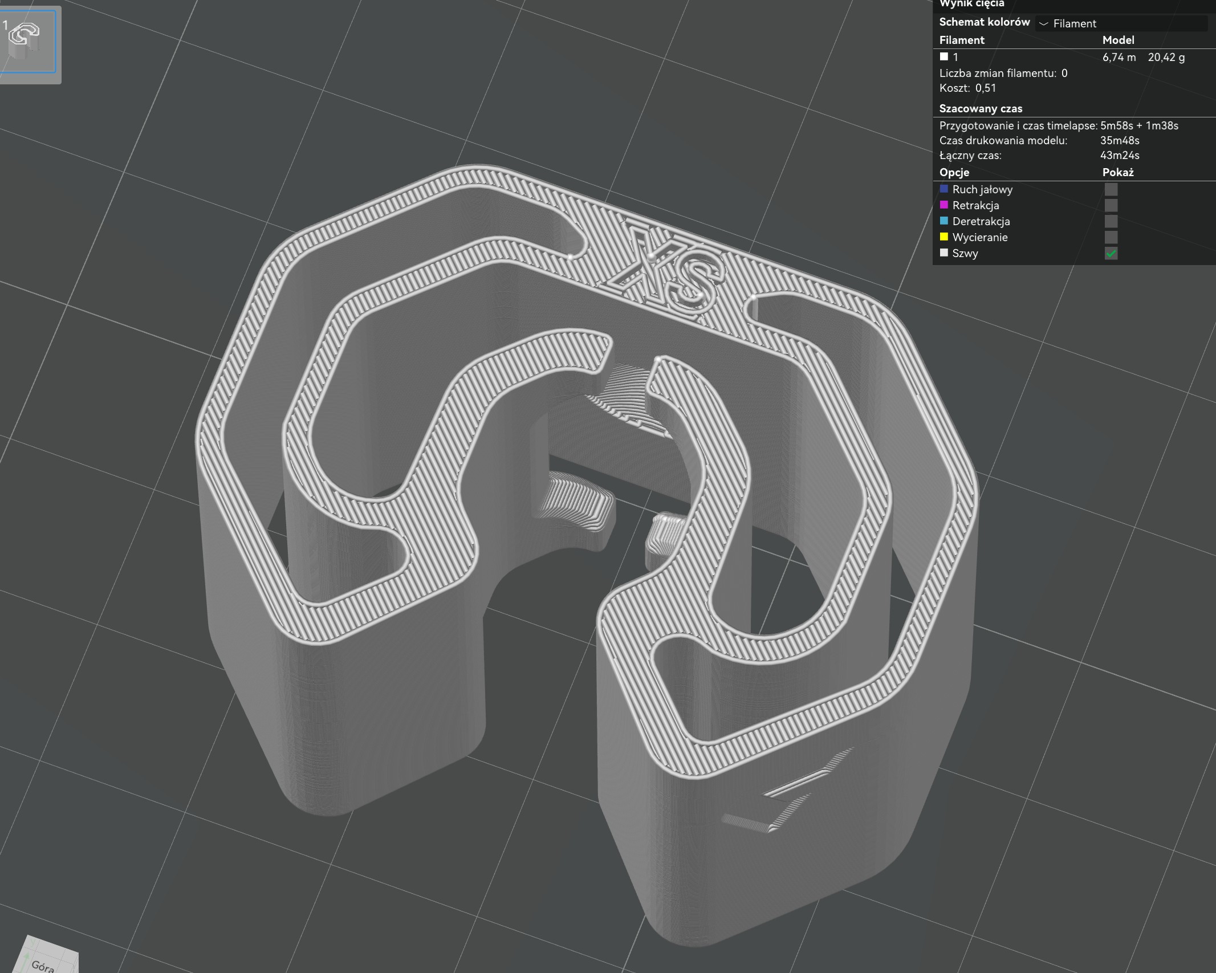Image resolution: width=1216 pixels, height=973 pixels.
Task: Click the yellow Wycieranie color swatch
Action: pos(944,237)
